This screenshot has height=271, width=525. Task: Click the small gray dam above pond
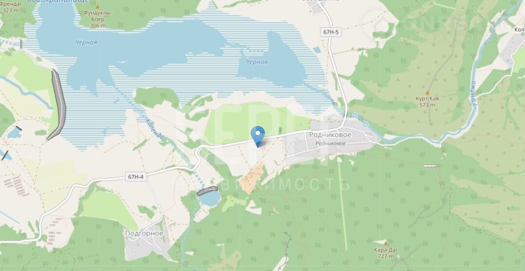click(x=207, y=191)
